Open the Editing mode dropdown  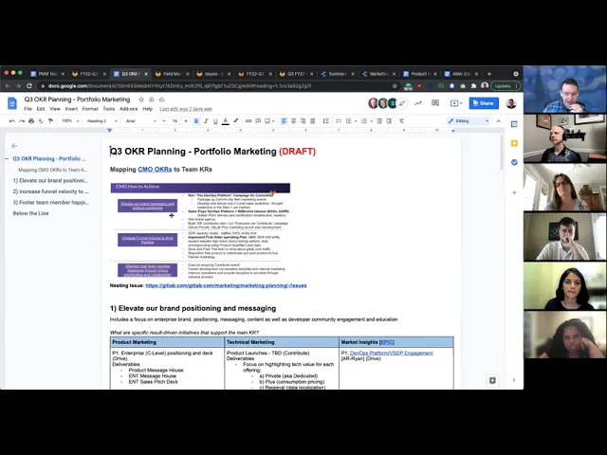(x=469, y=121)
